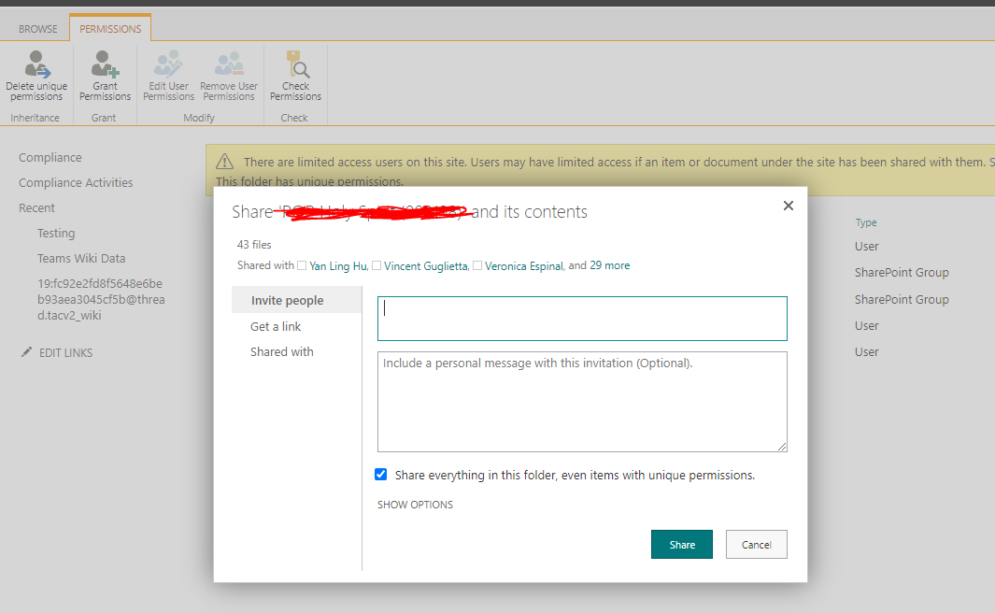Screen dimensions: 995x613
Task: Expand SHOW OPTIONS in the dialog
Action: [415, 504]
